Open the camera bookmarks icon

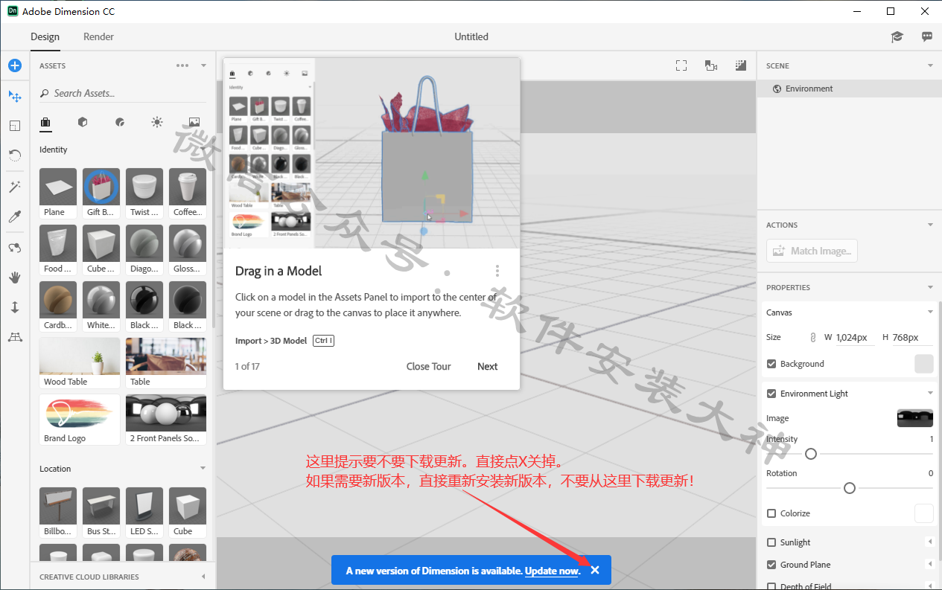tap(711, 65)
